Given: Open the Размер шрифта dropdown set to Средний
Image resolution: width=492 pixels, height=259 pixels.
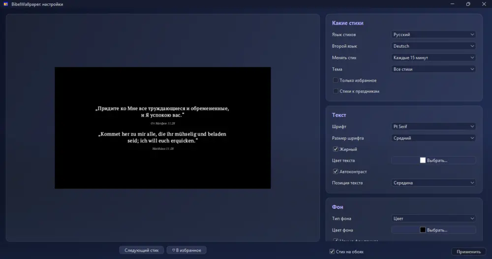Looking at the screenshot, I should tap(433, 138).
